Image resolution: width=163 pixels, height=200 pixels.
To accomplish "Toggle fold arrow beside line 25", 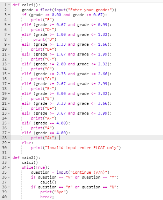I will coord(9,123).
